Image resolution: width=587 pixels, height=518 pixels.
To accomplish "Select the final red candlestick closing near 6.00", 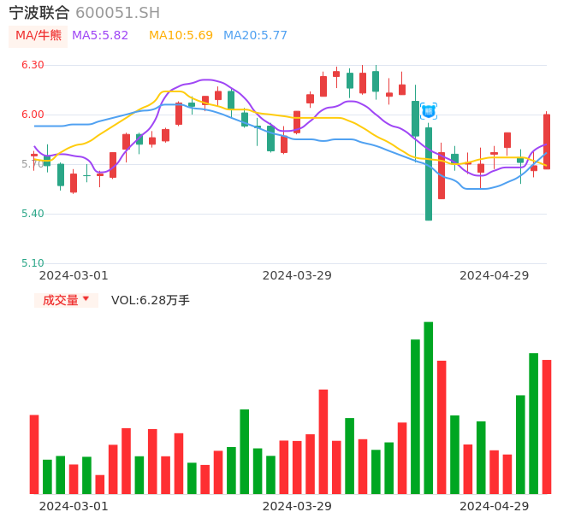I will tap(547, 141).
